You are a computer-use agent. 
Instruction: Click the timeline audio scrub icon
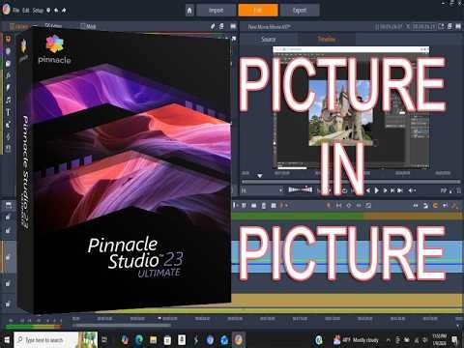[x=445, y=206]
